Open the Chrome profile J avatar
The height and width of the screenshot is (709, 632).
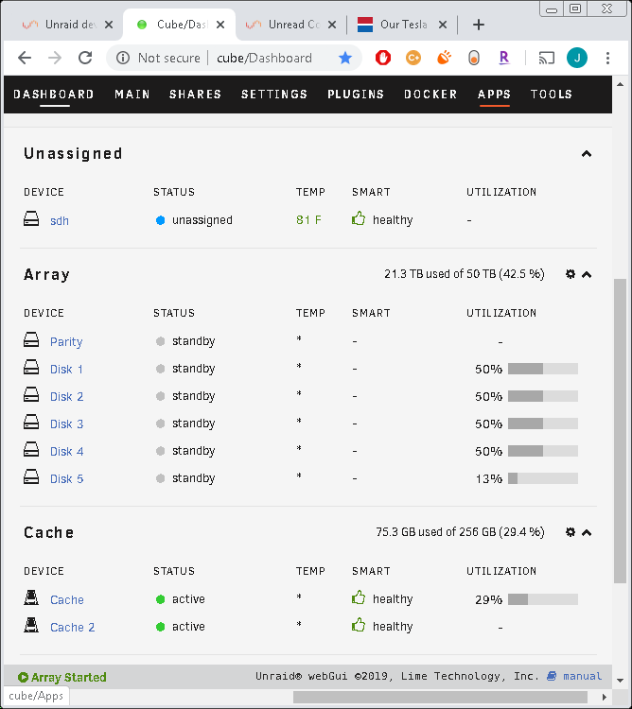[x=577, y=58]
